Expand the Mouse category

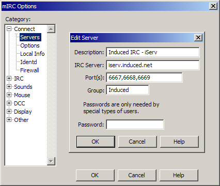point(9,95)
